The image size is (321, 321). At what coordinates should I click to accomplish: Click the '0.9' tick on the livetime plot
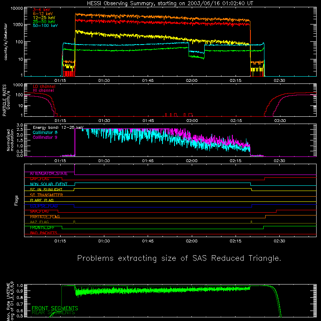20,291
